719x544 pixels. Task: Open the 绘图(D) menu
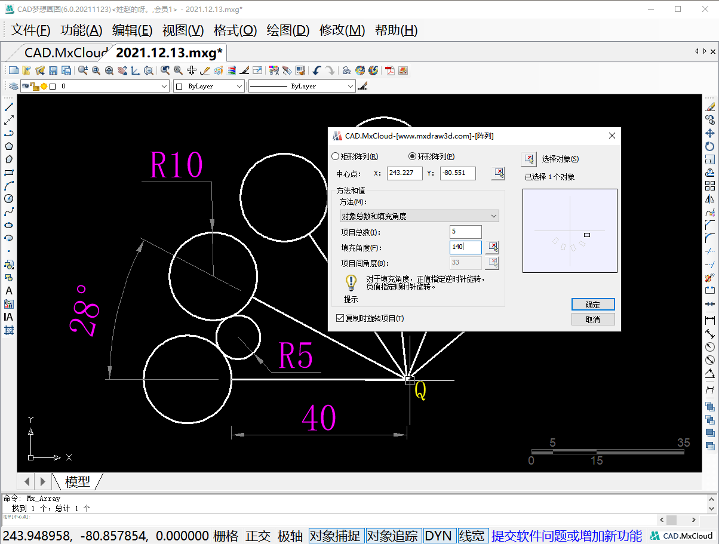pyautogui.click(x=288, y=30)
